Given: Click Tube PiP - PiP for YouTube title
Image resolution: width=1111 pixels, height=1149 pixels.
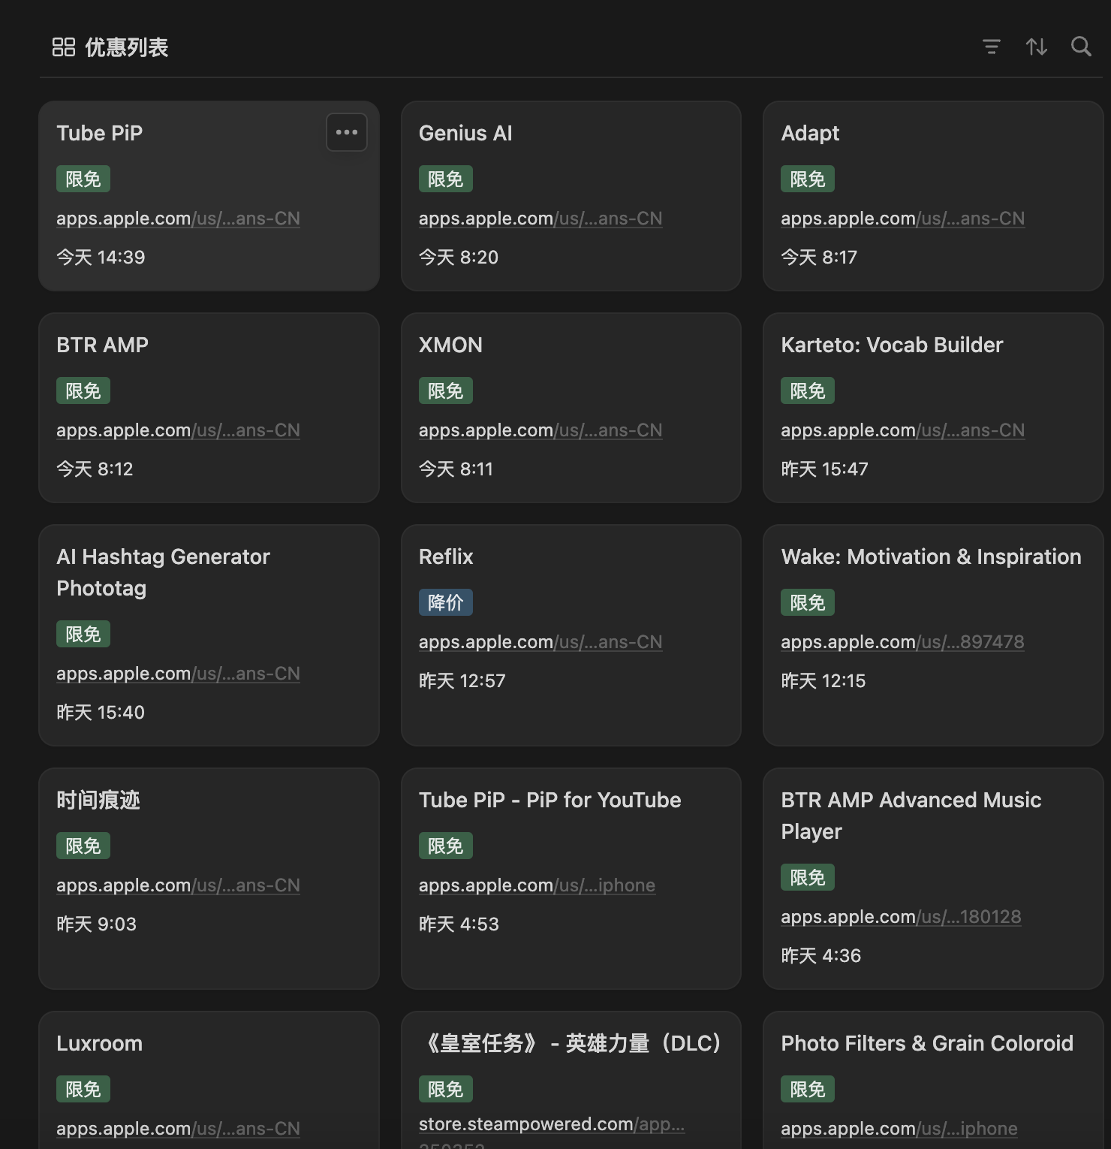Looking at the screenshot, I should [x=550, y=800].
